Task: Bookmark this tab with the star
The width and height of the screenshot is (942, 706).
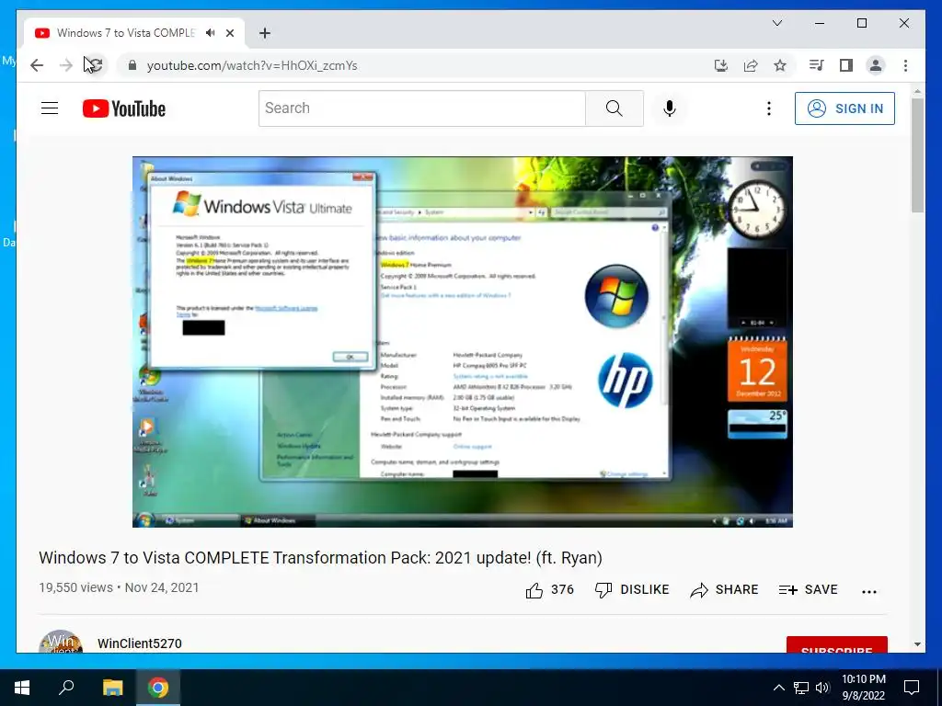Action: (x=780, y=65)
